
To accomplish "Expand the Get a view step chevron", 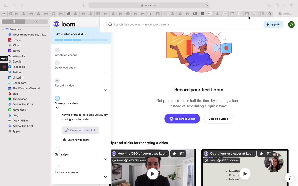I will tap(105, 159).
